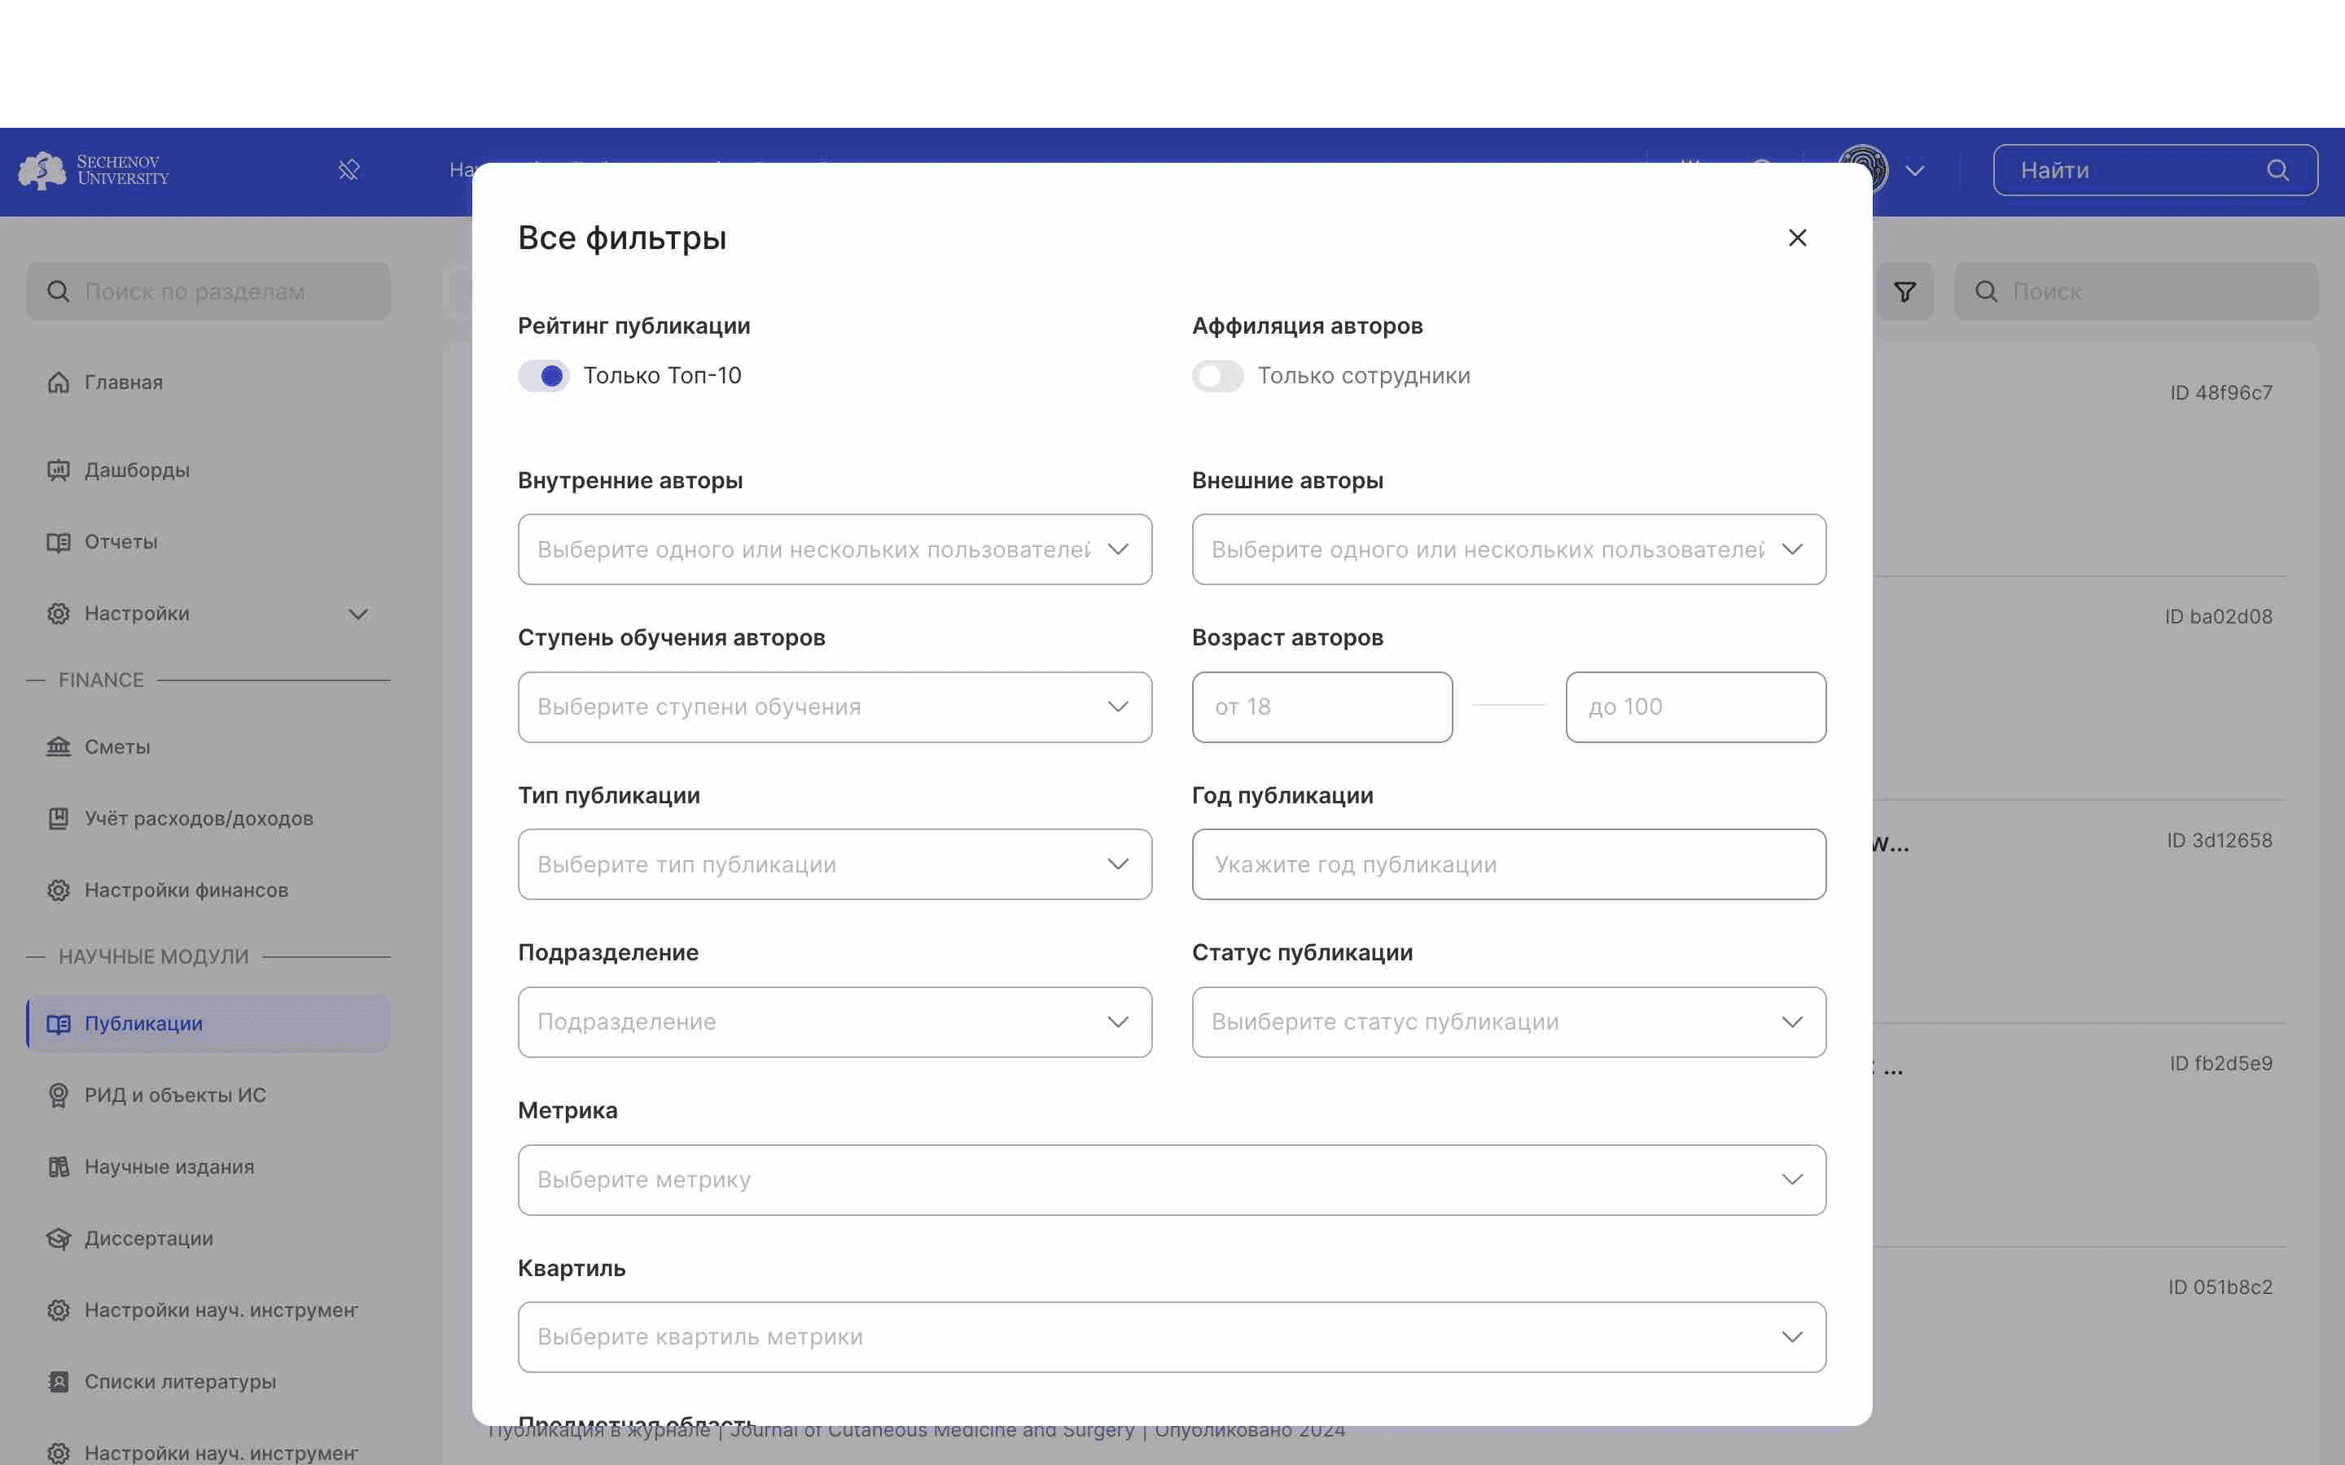
Task: Click the Настройки финансов gear icon
Action: click(x=58, y=890)
